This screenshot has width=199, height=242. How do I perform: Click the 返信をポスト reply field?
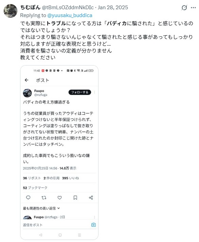click(x=57, y=225)
